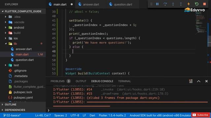Stop the debug session

click(x=204, y=4)
